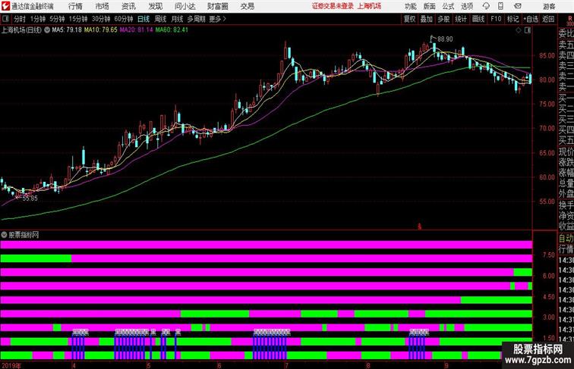Click the 标记 mark button

(x=512, y=19)
